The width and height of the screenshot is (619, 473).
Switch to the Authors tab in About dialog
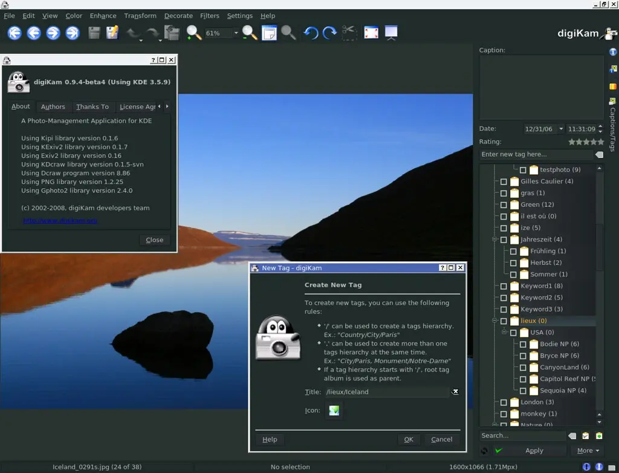point(53,106)
